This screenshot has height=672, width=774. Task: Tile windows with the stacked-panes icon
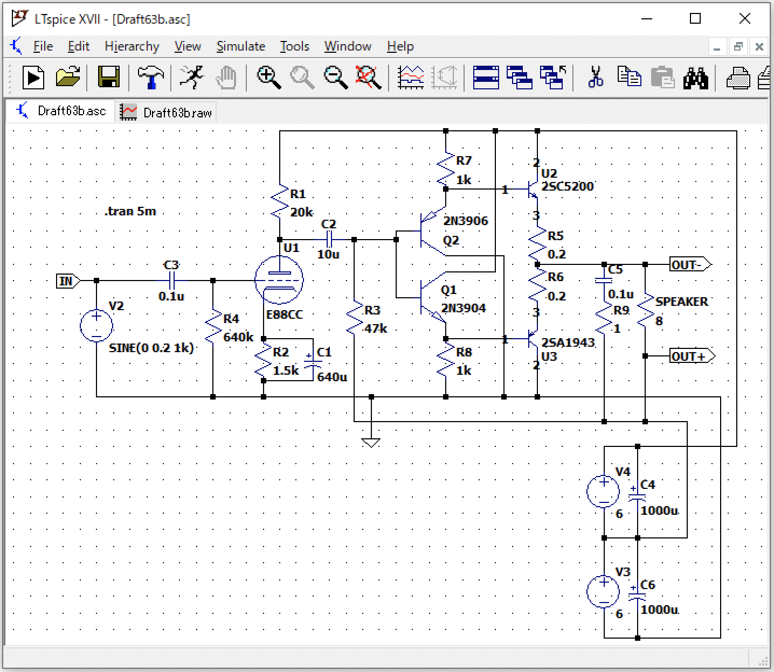coord(486,78)
